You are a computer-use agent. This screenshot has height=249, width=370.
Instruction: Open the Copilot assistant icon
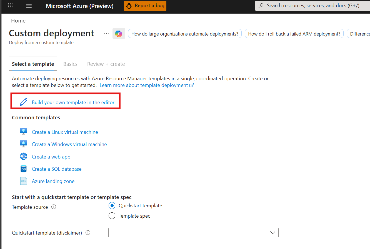[x=119, y=33]
